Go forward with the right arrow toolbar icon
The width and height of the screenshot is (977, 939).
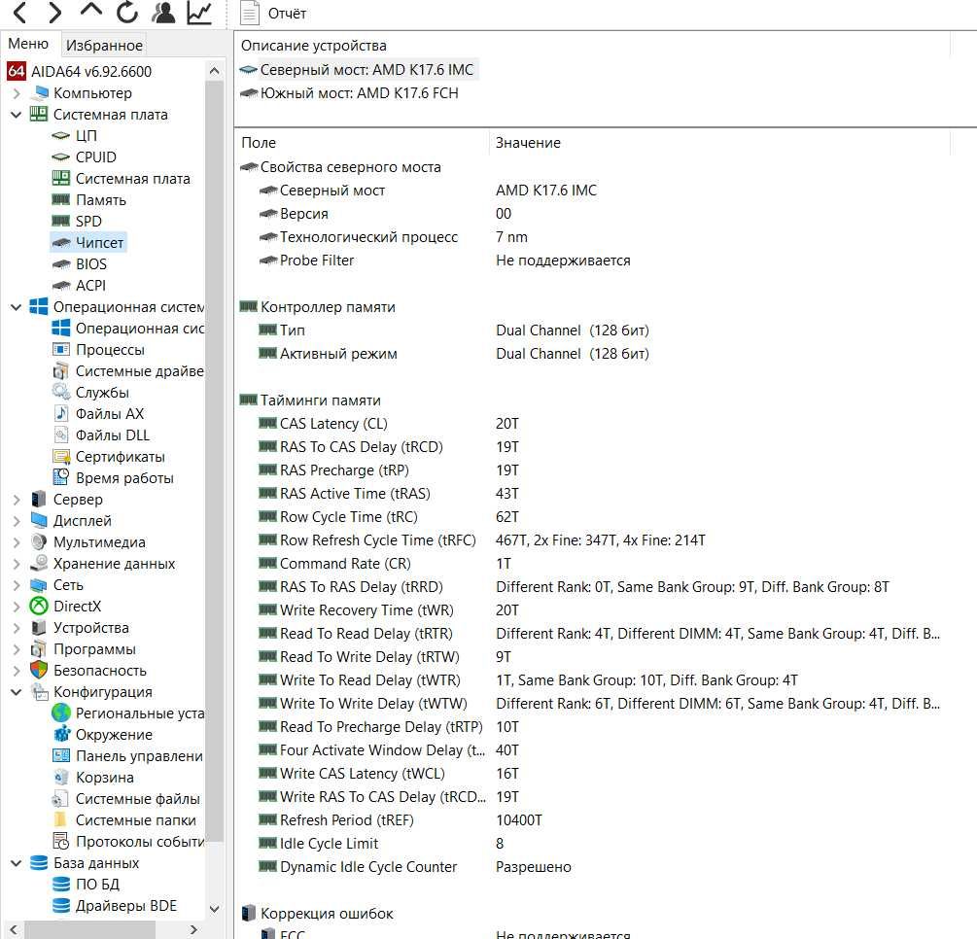(54, 13)
